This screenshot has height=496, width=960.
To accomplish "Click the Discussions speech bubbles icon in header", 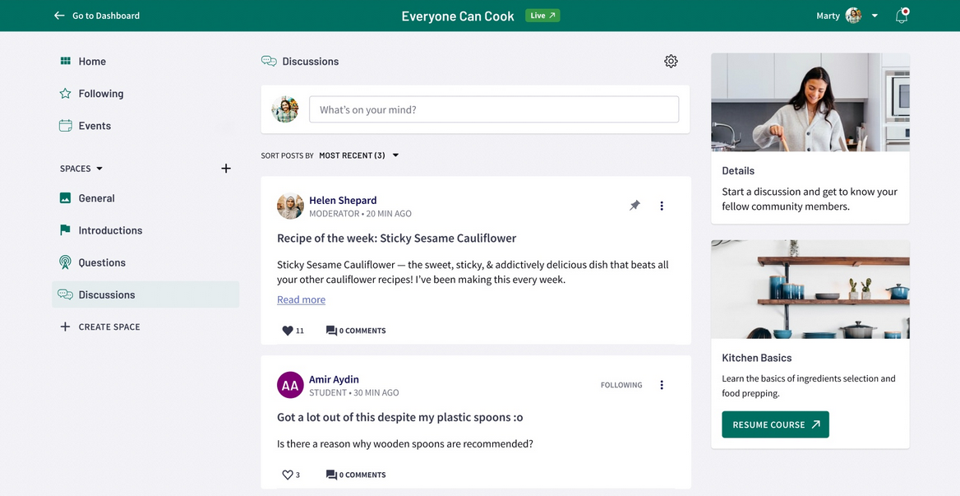I will point(269,60).
